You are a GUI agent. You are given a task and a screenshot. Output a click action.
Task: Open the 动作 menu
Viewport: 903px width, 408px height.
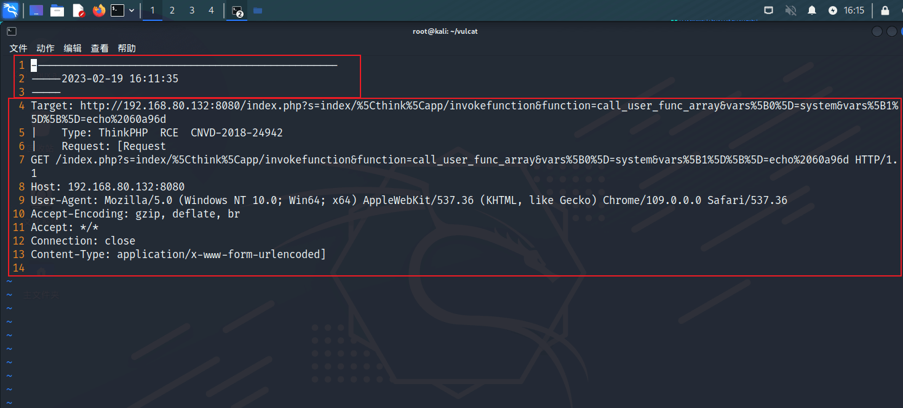46,48
